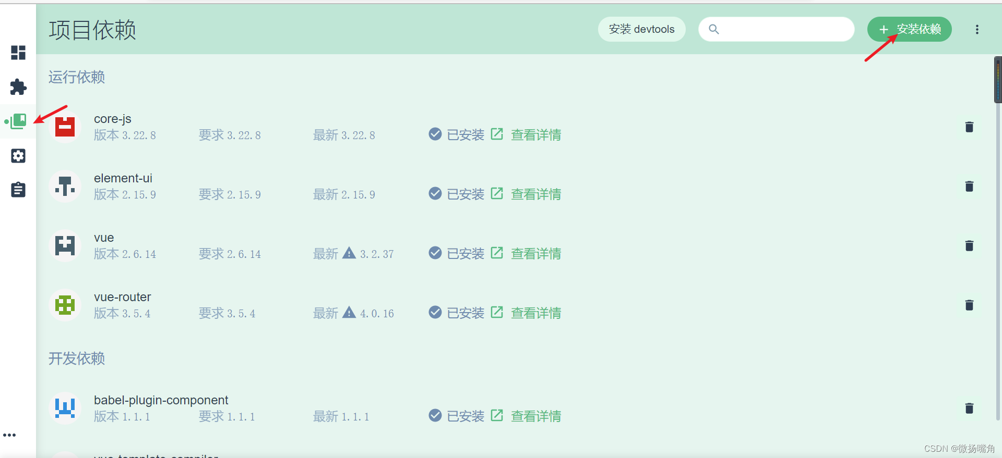Delete core-js using its trash icon
Viewport: 1002px width, 458px height.
[x=969, y=126]
